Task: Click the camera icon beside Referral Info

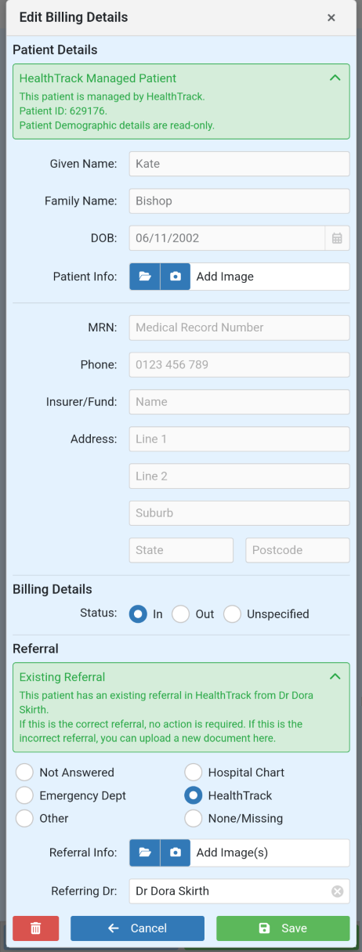Action: (x=176, y=853)
